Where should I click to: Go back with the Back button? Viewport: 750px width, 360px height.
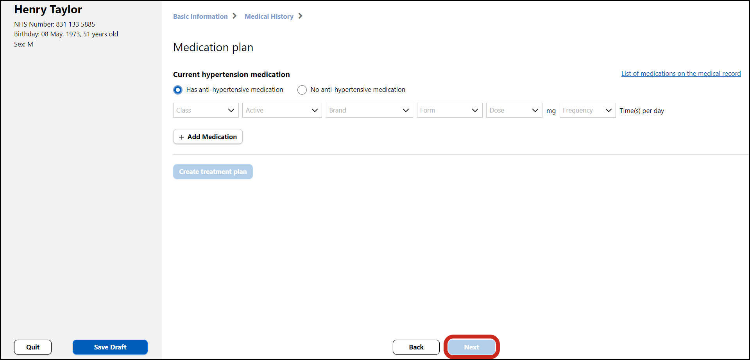click(x=416, y=347)
